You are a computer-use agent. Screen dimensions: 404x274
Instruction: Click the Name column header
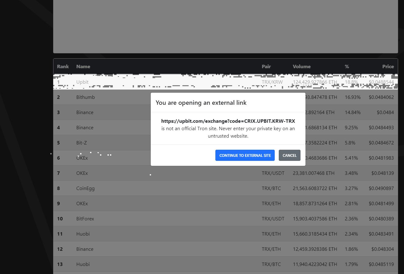click(x=83, y=66)
